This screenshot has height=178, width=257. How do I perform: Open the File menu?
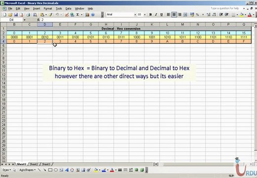tap(10, 8)
